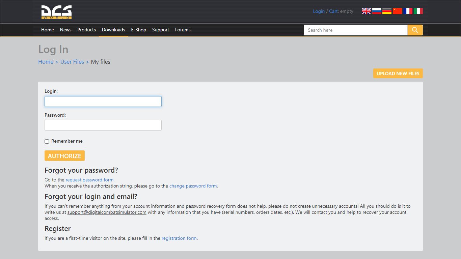Image resolution: width=461 pixels, height=259 pixels.
Task: Click the 'Log In' page title
Action: [x=53, y=49]
